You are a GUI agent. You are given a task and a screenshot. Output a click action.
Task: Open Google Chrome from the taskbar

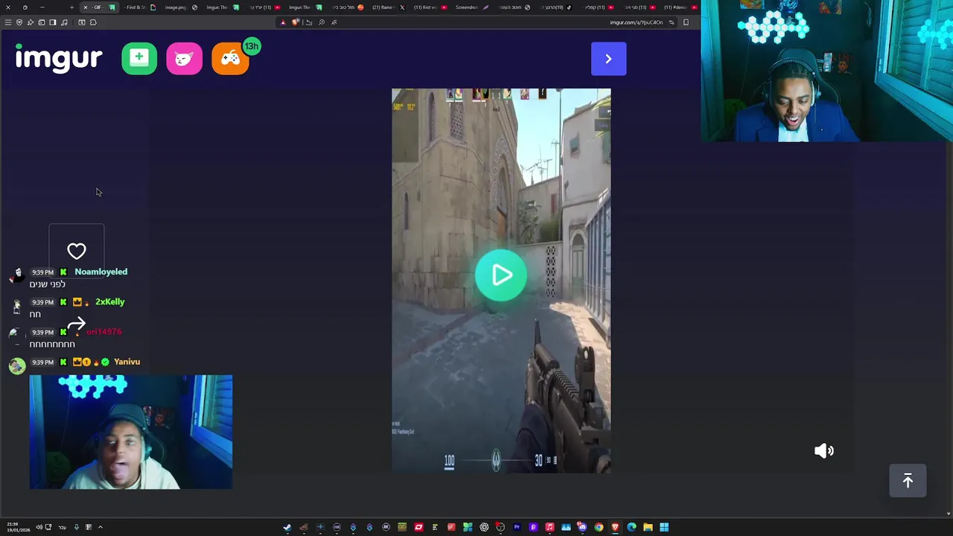point(599,527)
